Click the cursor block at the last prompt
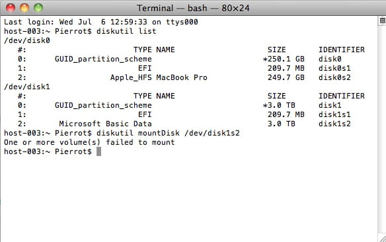Screen dimensions: 386x242 point(98,151)
